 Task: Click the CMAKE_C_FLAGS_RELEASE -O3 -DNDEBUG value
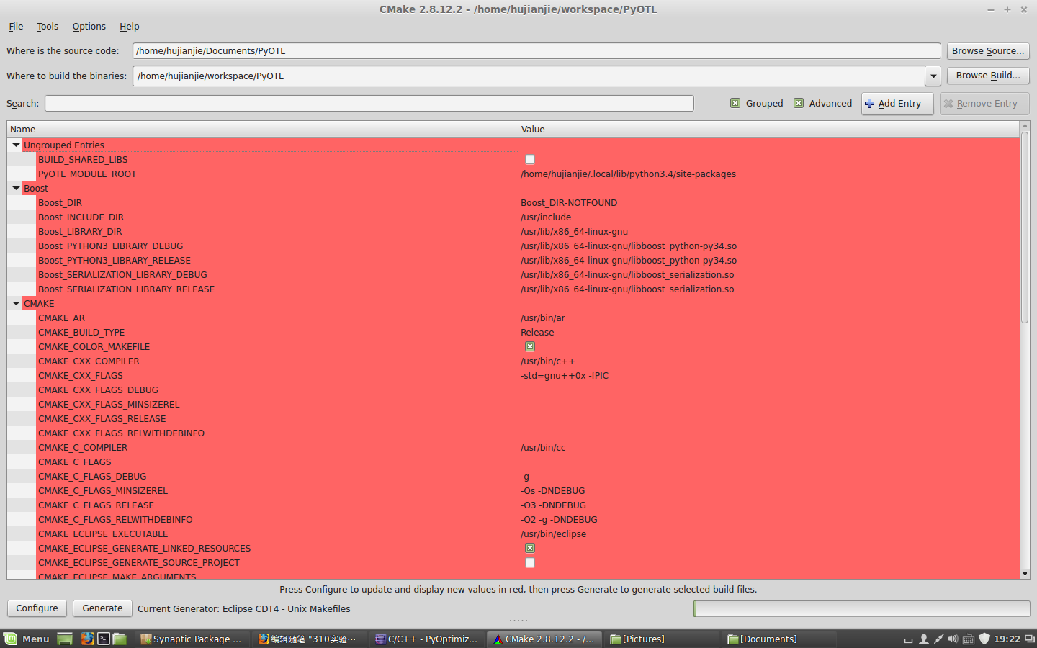[554, 505]
